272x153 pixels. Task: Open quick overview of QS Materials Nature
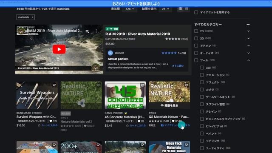(x=169, y=105)
